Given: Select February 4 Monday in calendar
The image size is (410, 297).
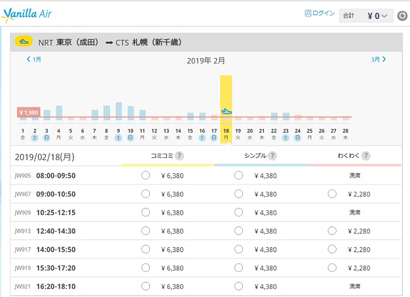Looking at the screenshot, I should tap(59, 134).
